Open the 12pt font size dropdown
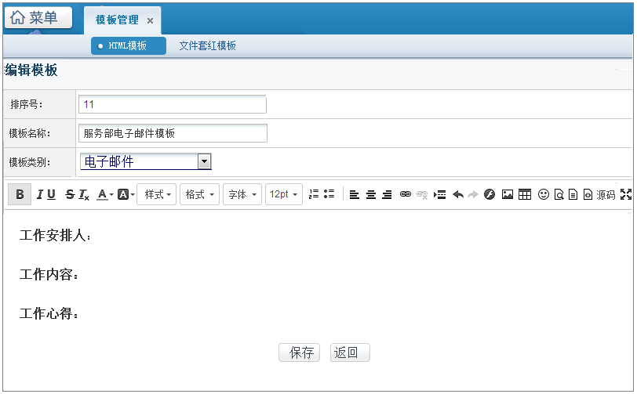Viewport: 637px width, 394px height. [x=283, y=194]
